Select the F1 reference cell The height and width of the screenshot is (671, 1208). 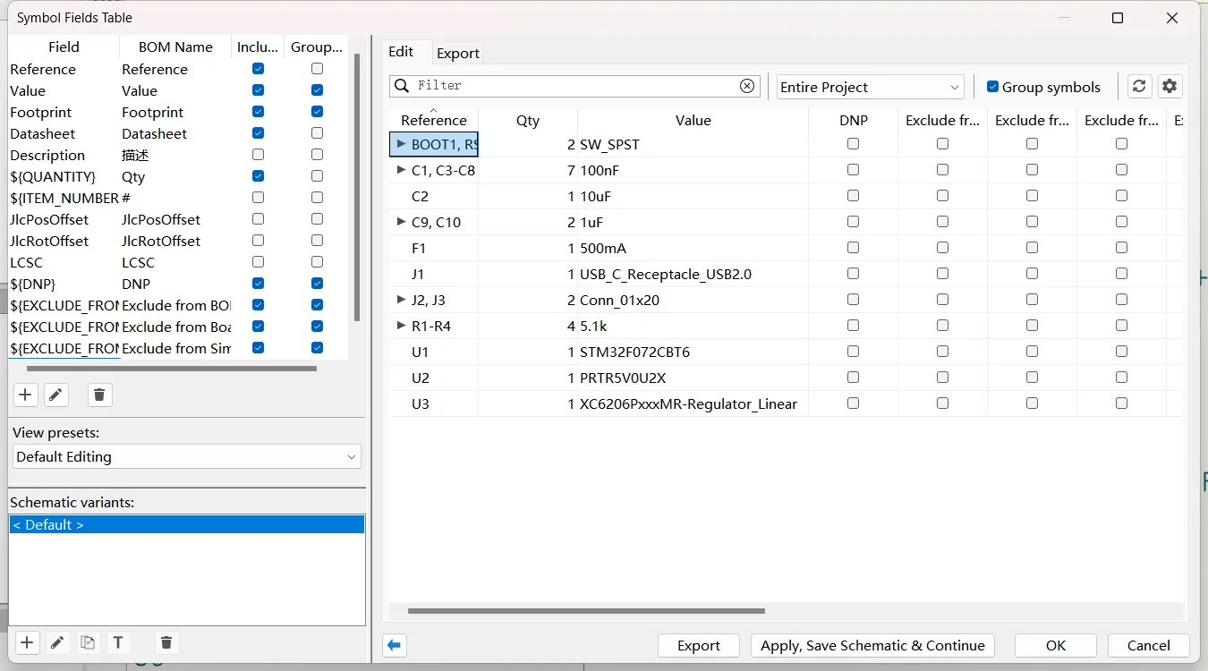pyautogui.click(x=434, y=248)
